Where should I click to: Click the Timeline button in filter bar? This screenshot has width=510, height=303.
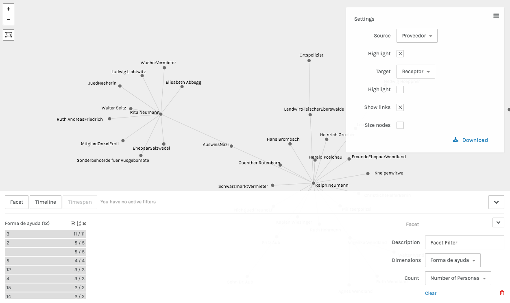pos(45,202)
